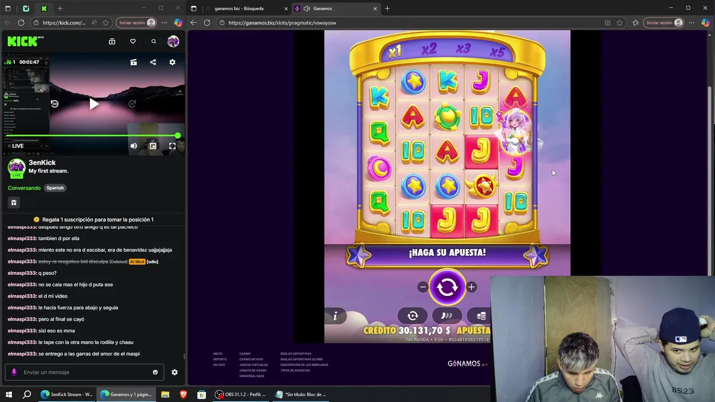715x402 pixels.
Task: Enter fullscreen on the Kick player
Action: click(x=172, y=146)
